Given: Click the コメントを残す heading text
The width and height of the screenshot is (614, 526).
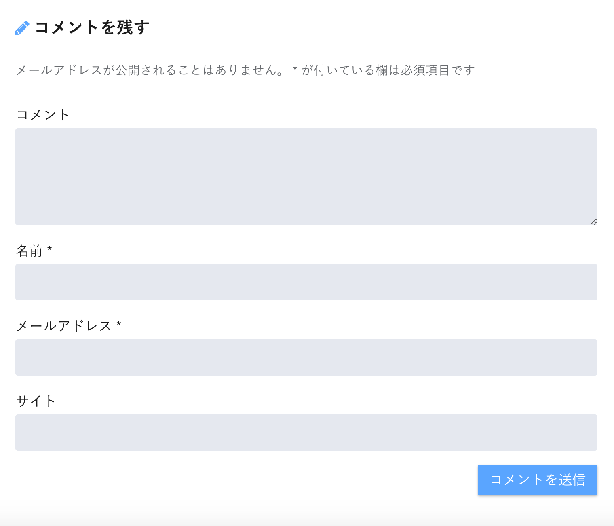Looking at the screenshot, I should pyautogui.click(x=92, y=27).
